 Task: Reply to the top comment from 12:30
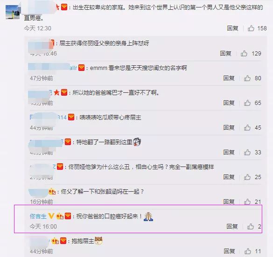pos(232,28)
